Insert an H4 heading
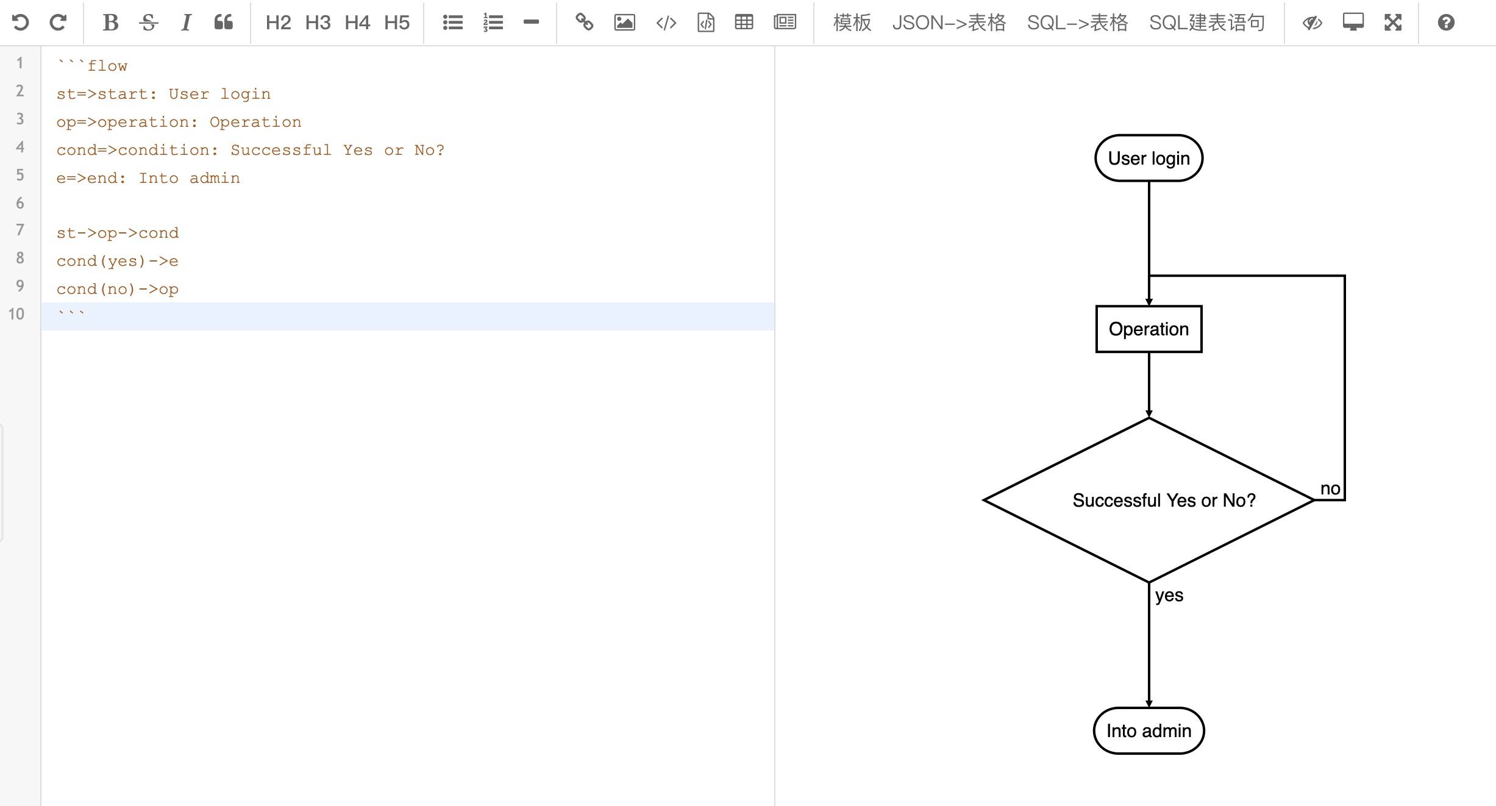Screen dimensions: 1496x806 click(x=357, y=23)
